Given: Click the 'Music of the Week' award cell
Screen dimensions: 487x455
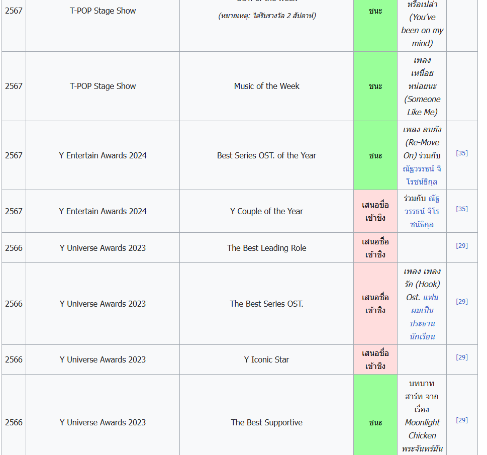Looking at the screenshot, I should (x=266, y=86).
